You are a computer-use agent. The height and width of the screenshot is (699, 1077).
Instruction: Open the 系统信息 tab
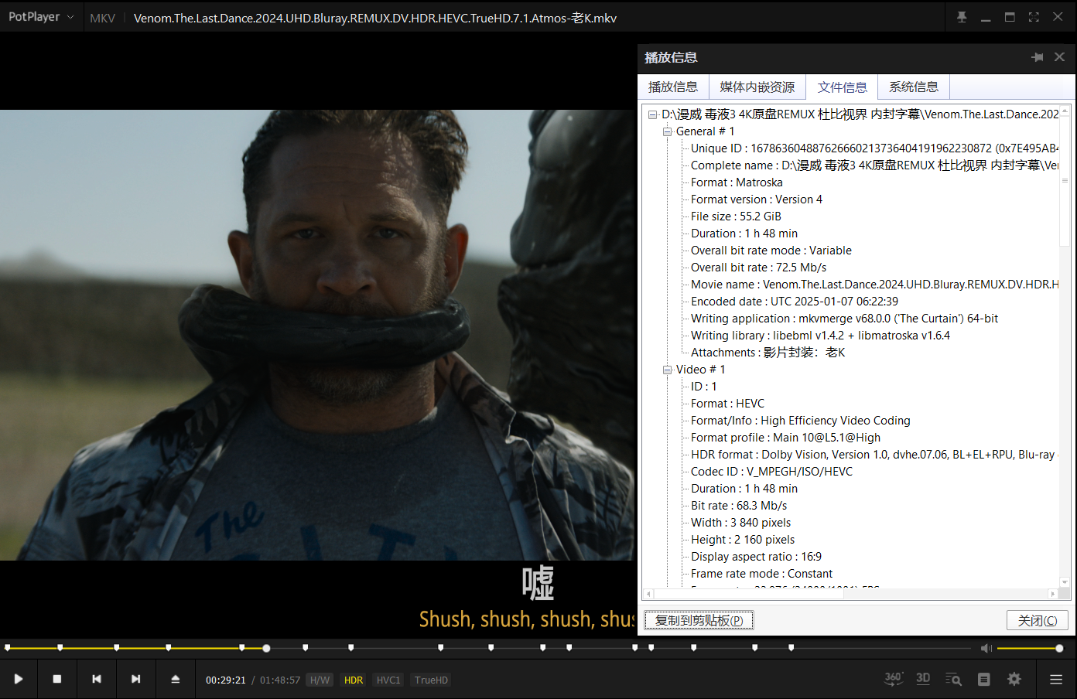[x=914, y=87]
